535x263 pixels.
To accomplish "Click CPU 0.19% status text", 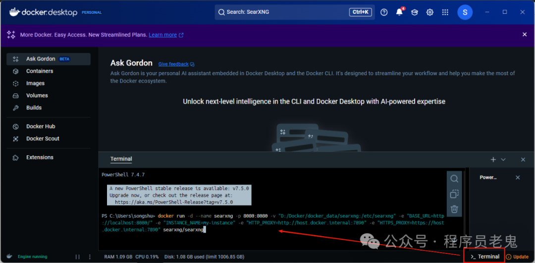I will click(147, 257).
